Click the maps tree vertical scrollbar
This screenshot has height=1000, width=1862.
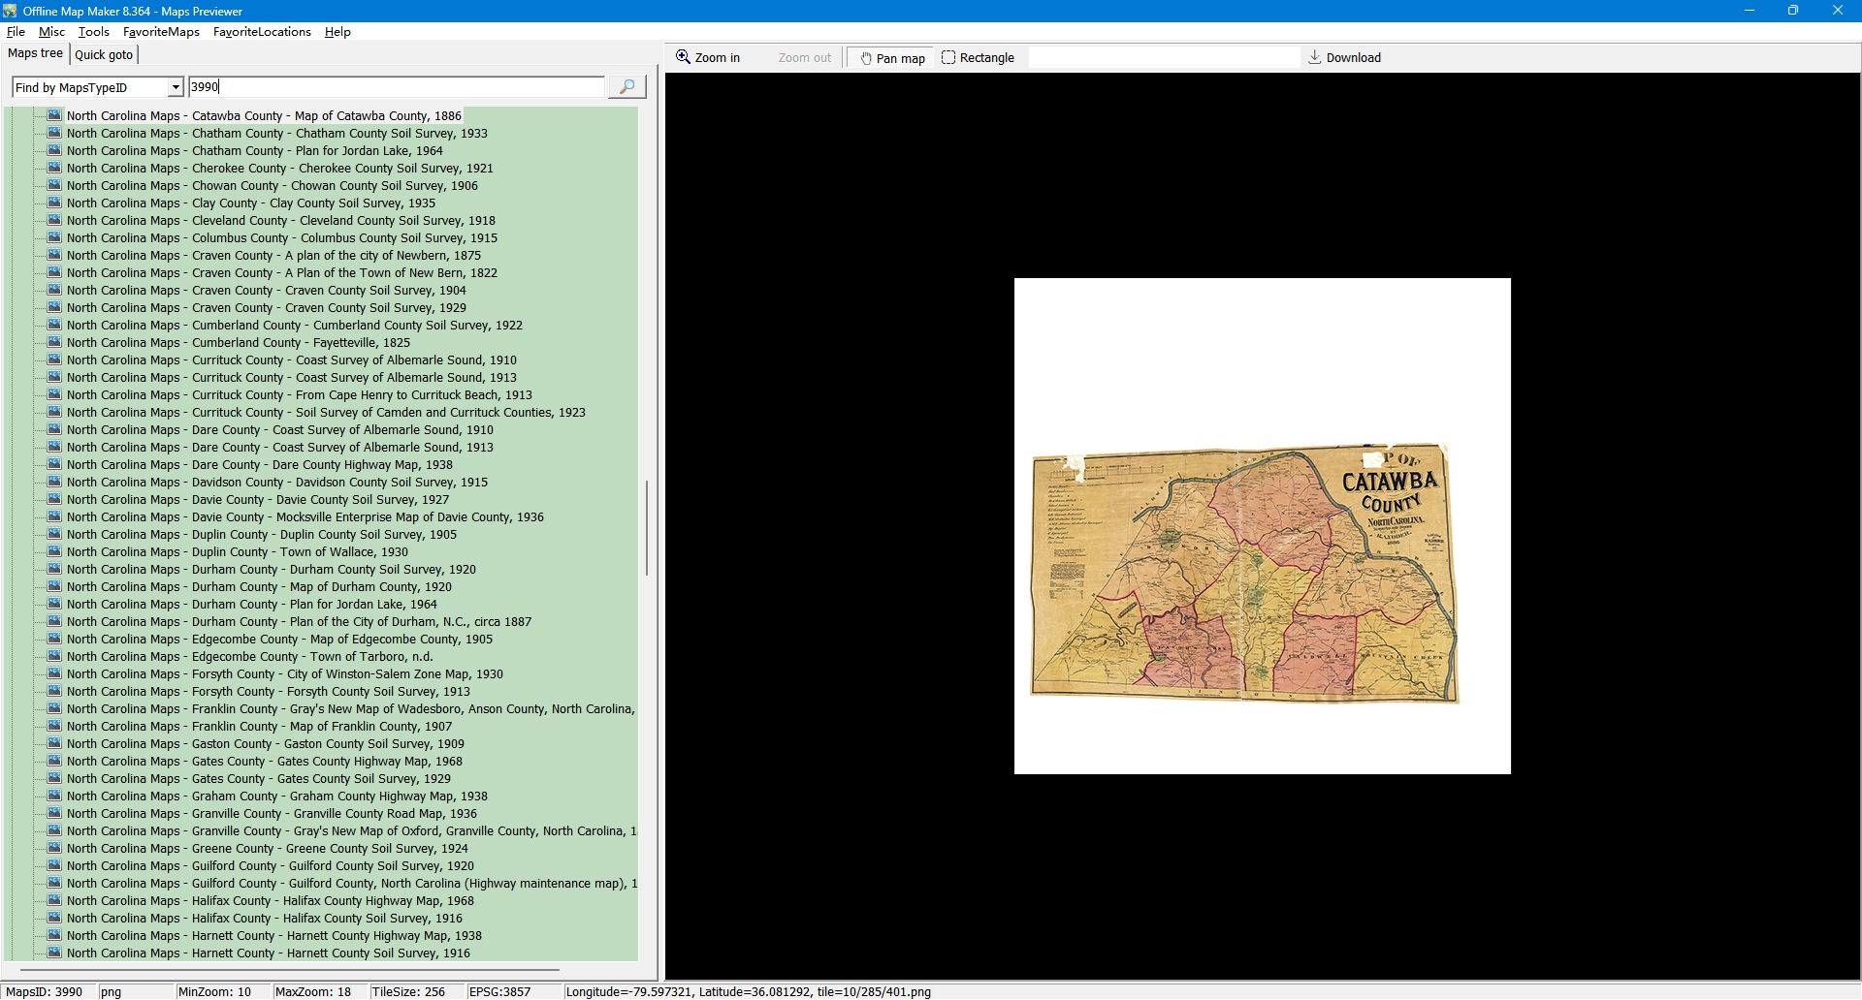click(647, 528)
